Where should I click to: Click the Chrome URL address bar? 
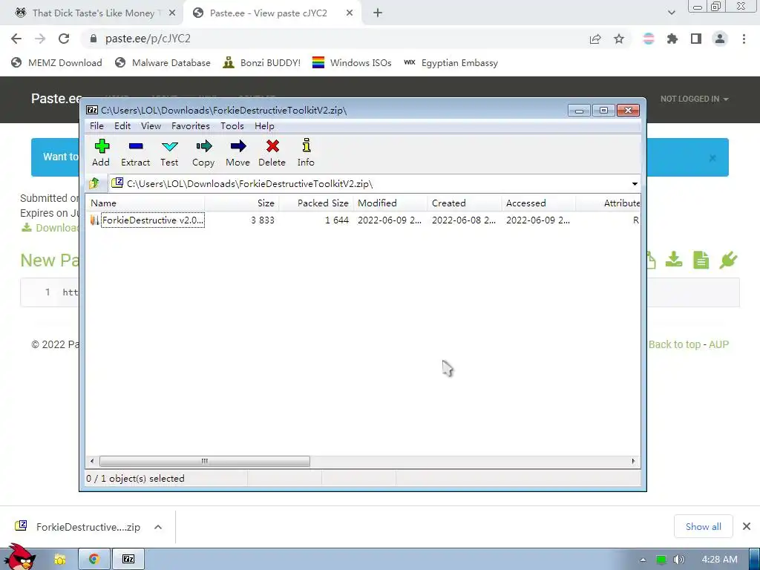point(335,39)
